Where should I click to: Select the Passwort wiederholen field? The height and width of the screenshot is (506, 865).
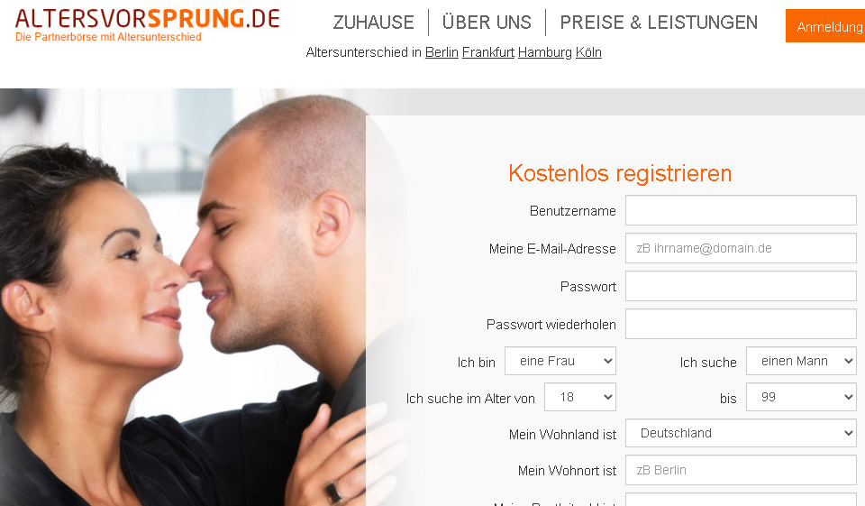pos(741,325)
